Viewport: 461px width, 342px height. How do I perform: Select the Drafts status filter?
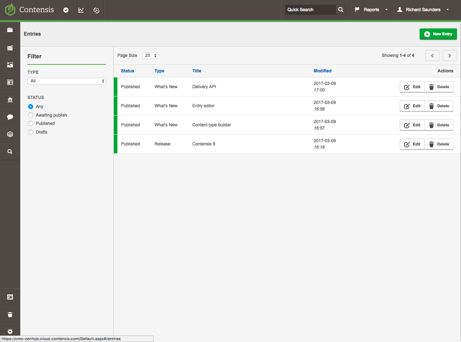[x=31, y=132]
